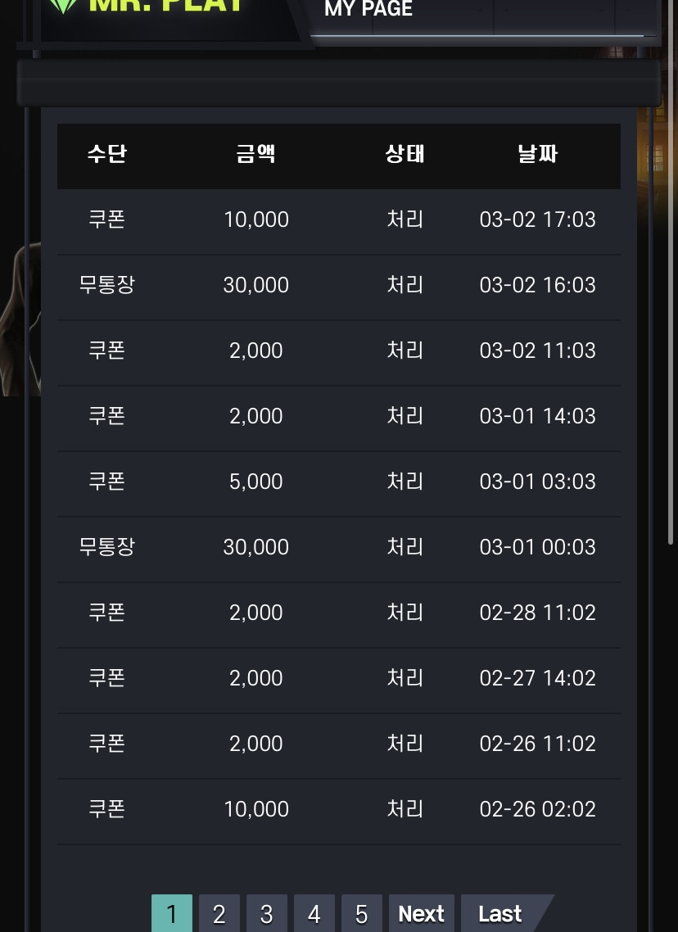Select the 무통장 30,000 row dated 03-02 16:03
The image size is (678, 932).
[x=339, y=285]
